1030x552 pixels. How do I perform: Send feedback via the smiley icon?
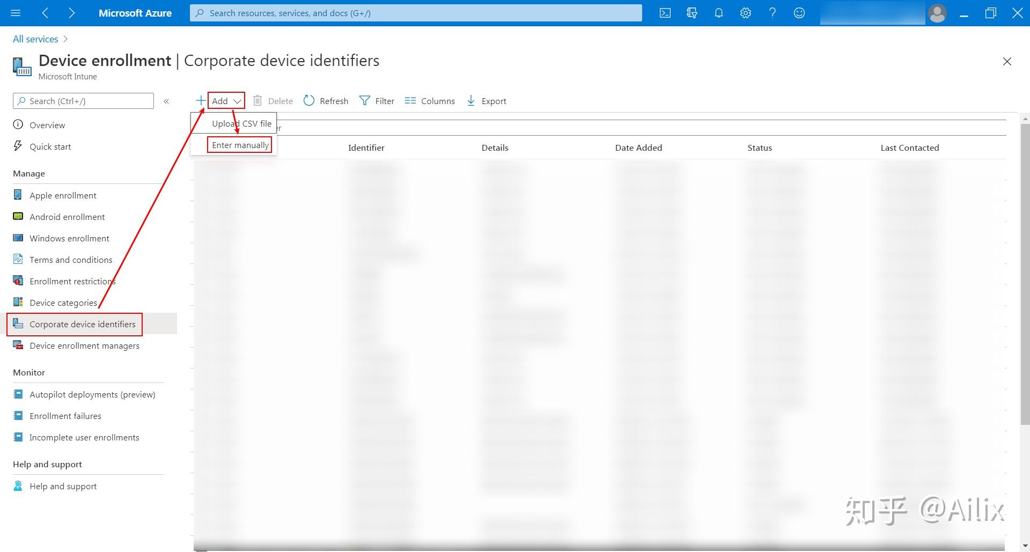click(x=799, y=13)
